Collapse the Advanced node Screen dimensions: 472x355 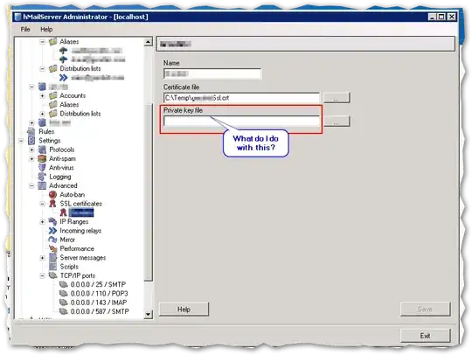tap(32, 185)
